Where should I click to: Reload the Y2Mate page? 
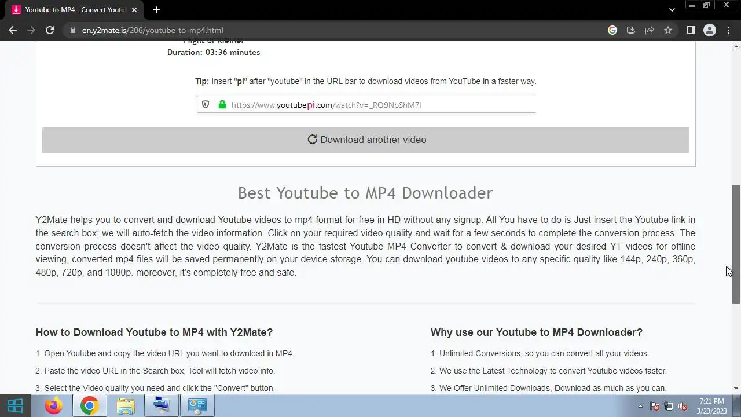tap(50, 30)
